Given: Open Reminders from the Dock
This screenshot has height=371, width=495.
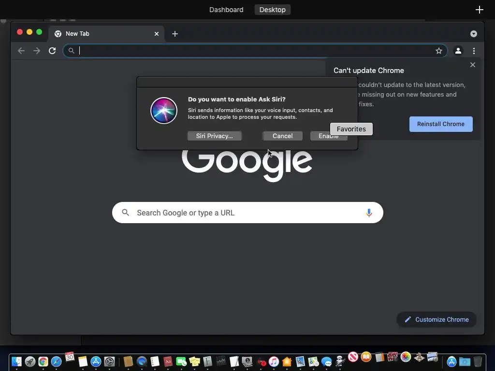Looking at the screenshot, I should pos(155,361).
